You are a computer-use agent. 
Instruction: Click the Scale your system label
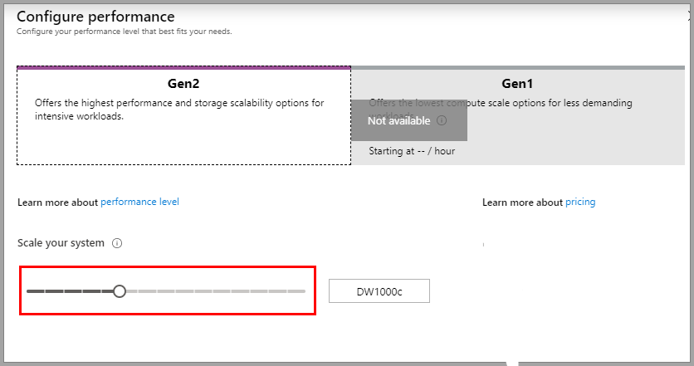[61, 243]
